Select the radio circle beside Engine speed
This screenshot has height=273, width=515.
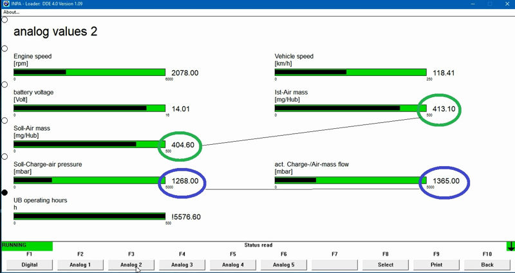click(5, 48)
